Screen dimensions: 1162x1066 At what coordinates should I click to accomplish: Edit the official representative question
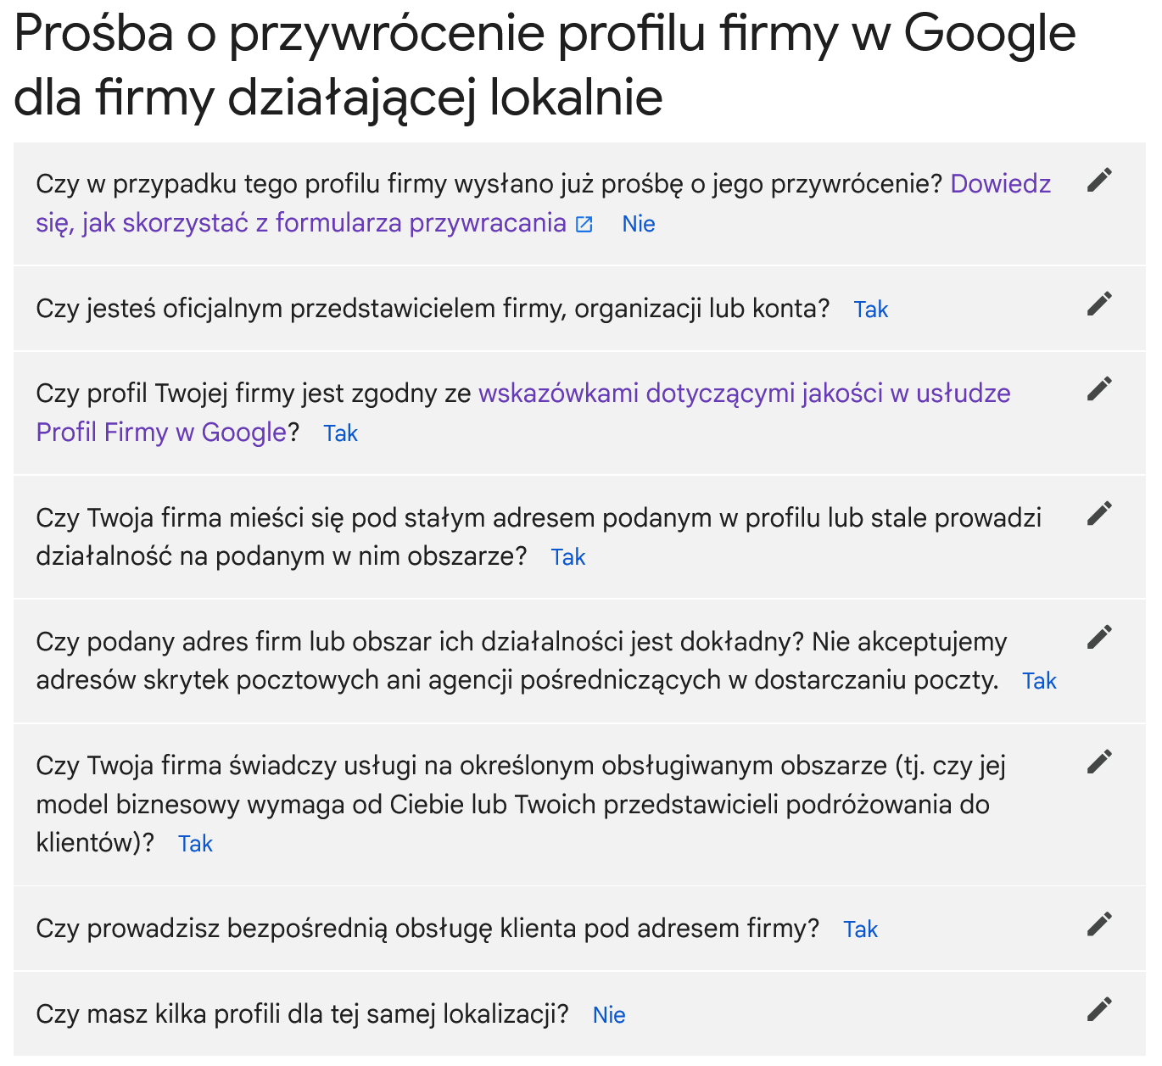click(x=1100, y=303)
